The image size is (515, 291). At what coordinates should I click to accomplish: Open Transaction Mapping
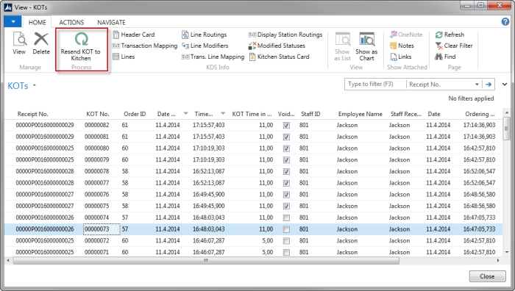[x=145, y=46]
